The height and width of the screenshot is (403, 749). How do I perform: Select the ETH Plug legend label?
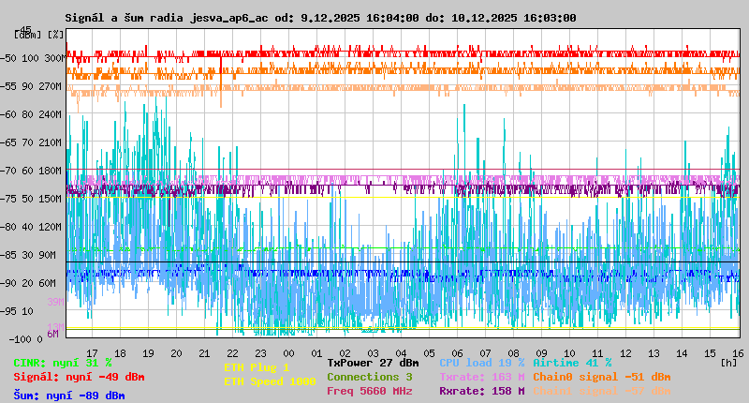(x=257, y=367)
